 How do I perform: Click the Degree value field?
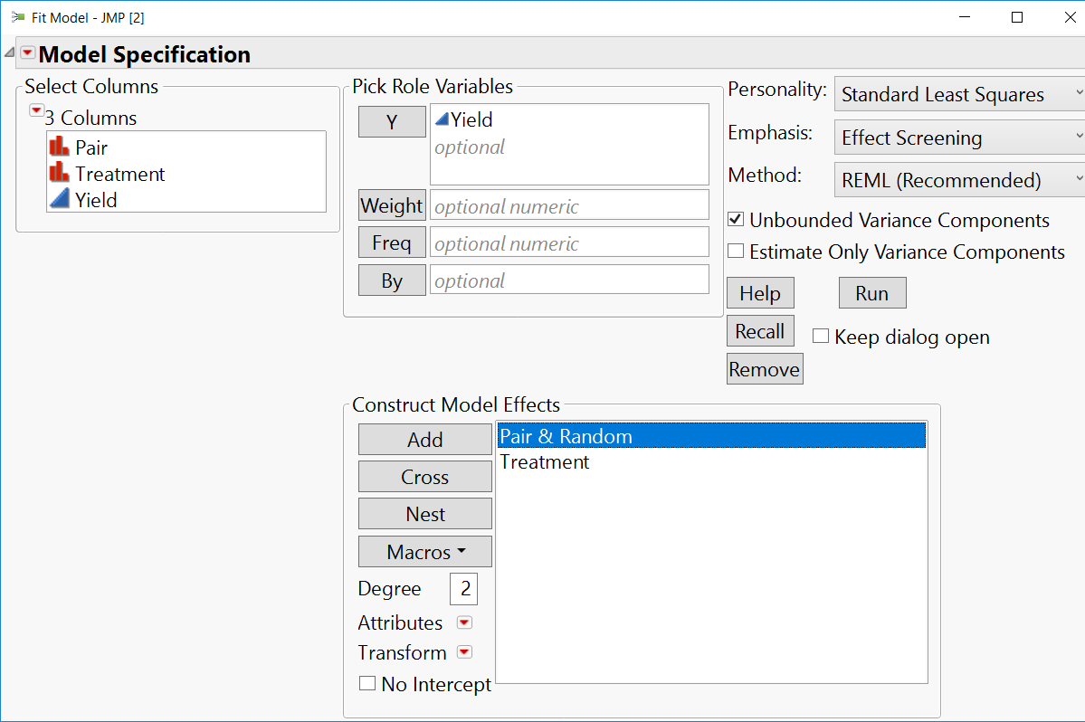464,589
